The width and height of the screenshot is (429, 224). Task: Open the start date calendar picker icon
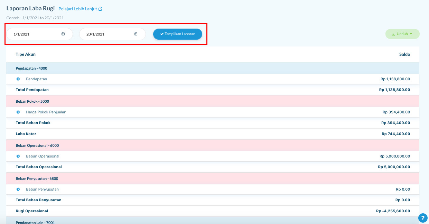click(x=63, y=34)
